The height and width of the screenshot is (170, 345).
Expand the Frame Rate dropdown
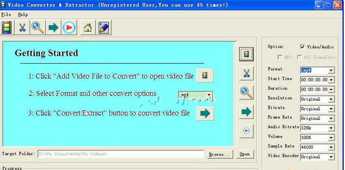[331, 119]
